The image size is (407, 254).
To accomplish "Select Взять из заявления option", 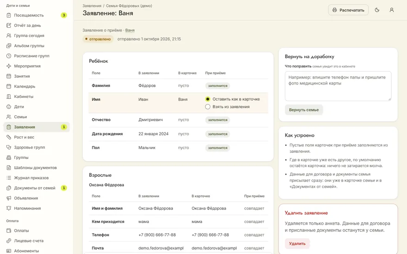I will tap(228, 107).
